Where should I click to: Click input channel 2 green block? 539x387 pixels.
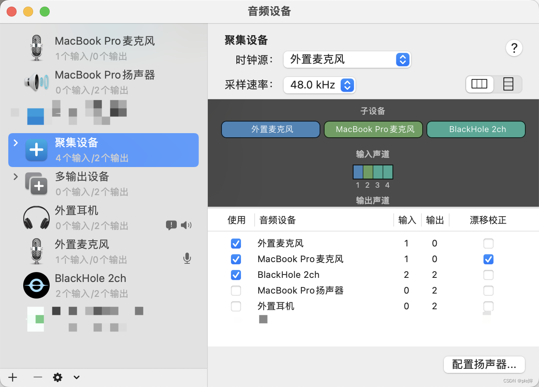click(x=368, y=172)
